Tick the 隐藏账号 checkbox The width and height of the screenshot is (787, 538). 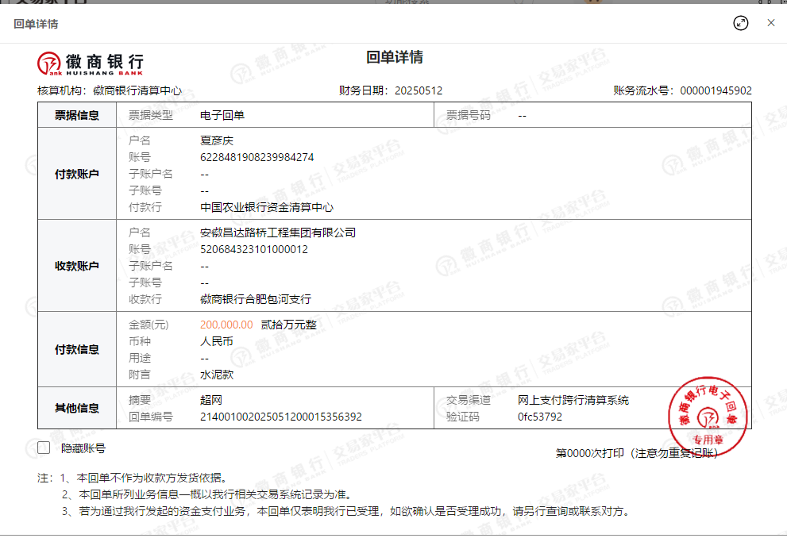coord(44,448)
